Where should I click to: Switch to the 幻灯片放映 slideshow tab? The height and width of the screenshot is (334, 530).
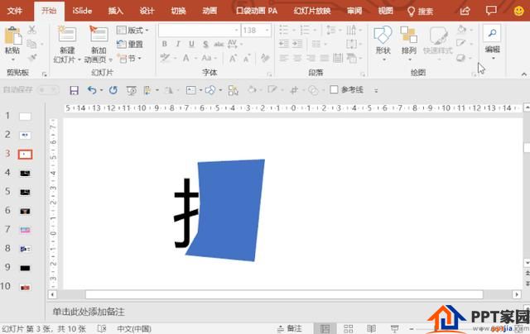click(312, 11)
